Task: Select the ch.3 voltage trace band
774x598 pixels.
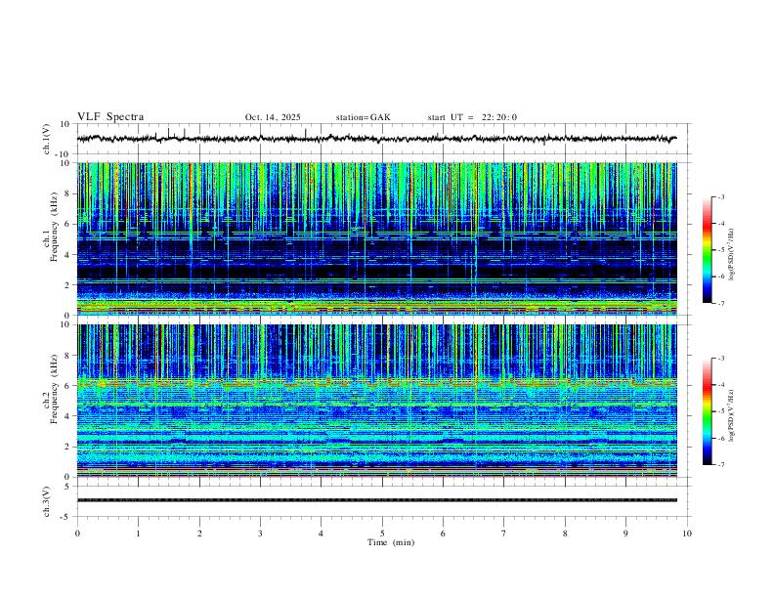Action: 377,500
